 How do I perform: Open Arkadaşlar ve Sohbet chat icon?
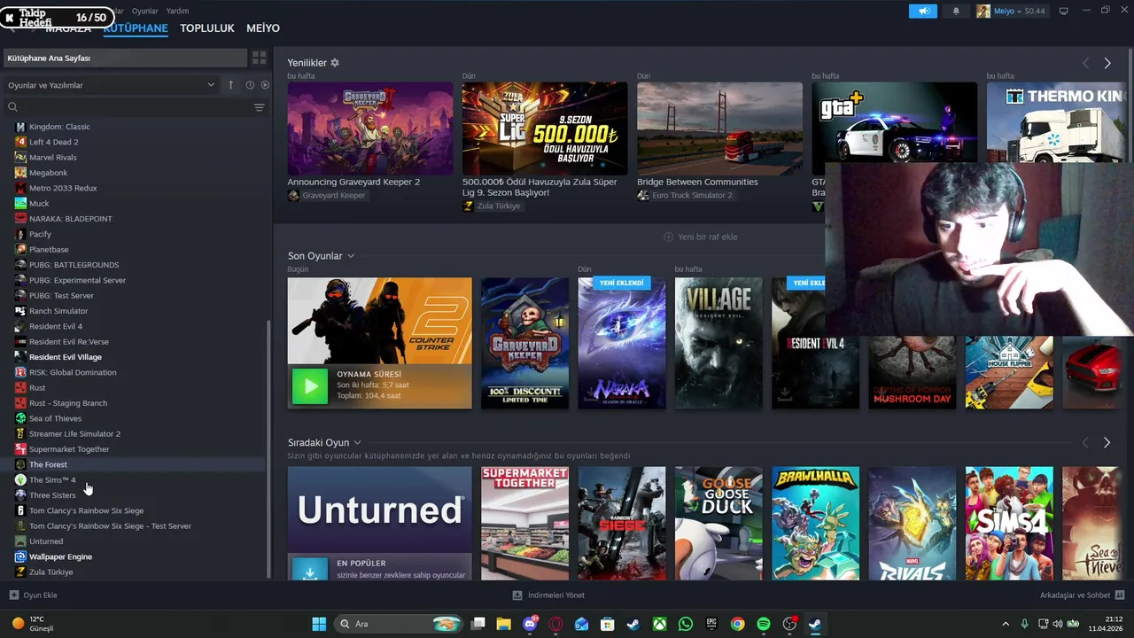click(1120, 595)
